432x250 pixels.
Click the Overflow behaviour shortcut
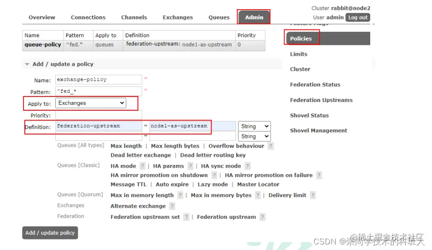point(236,146)
